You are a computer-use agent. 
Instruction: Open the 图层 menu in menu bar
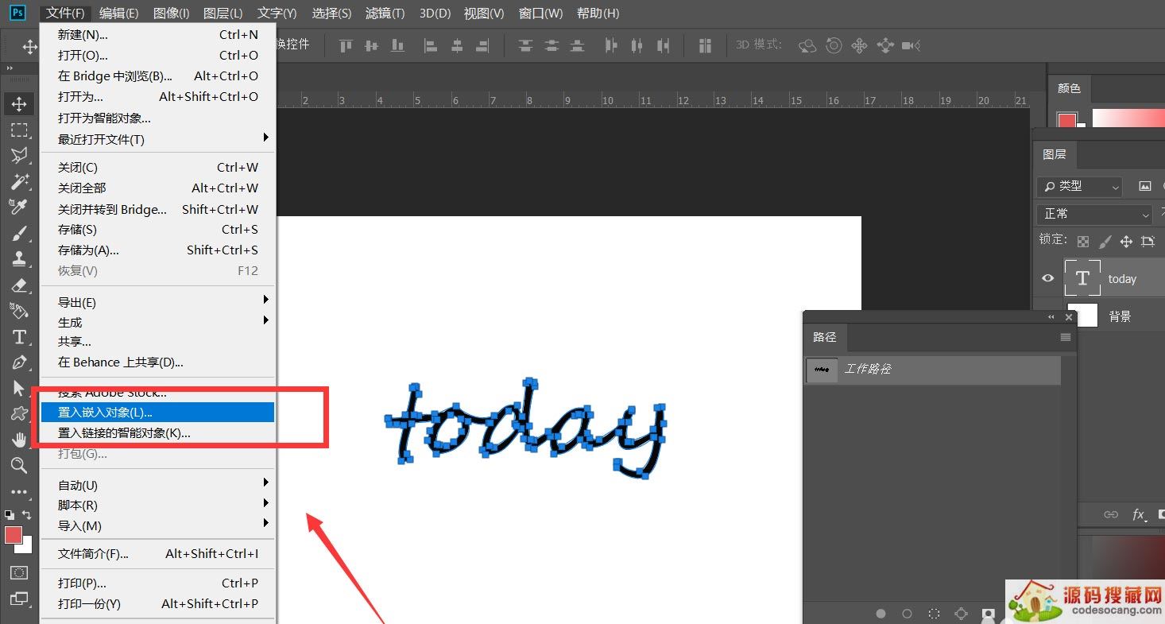click(x=223, y=13)
